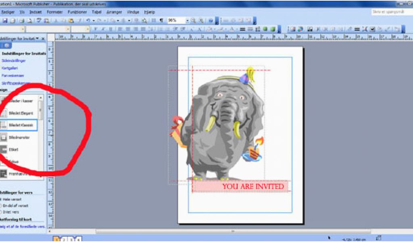Viewport: 413px width, 242px height.
Task: Open the Kortgalleri link
Action: [x=10, y=68]
